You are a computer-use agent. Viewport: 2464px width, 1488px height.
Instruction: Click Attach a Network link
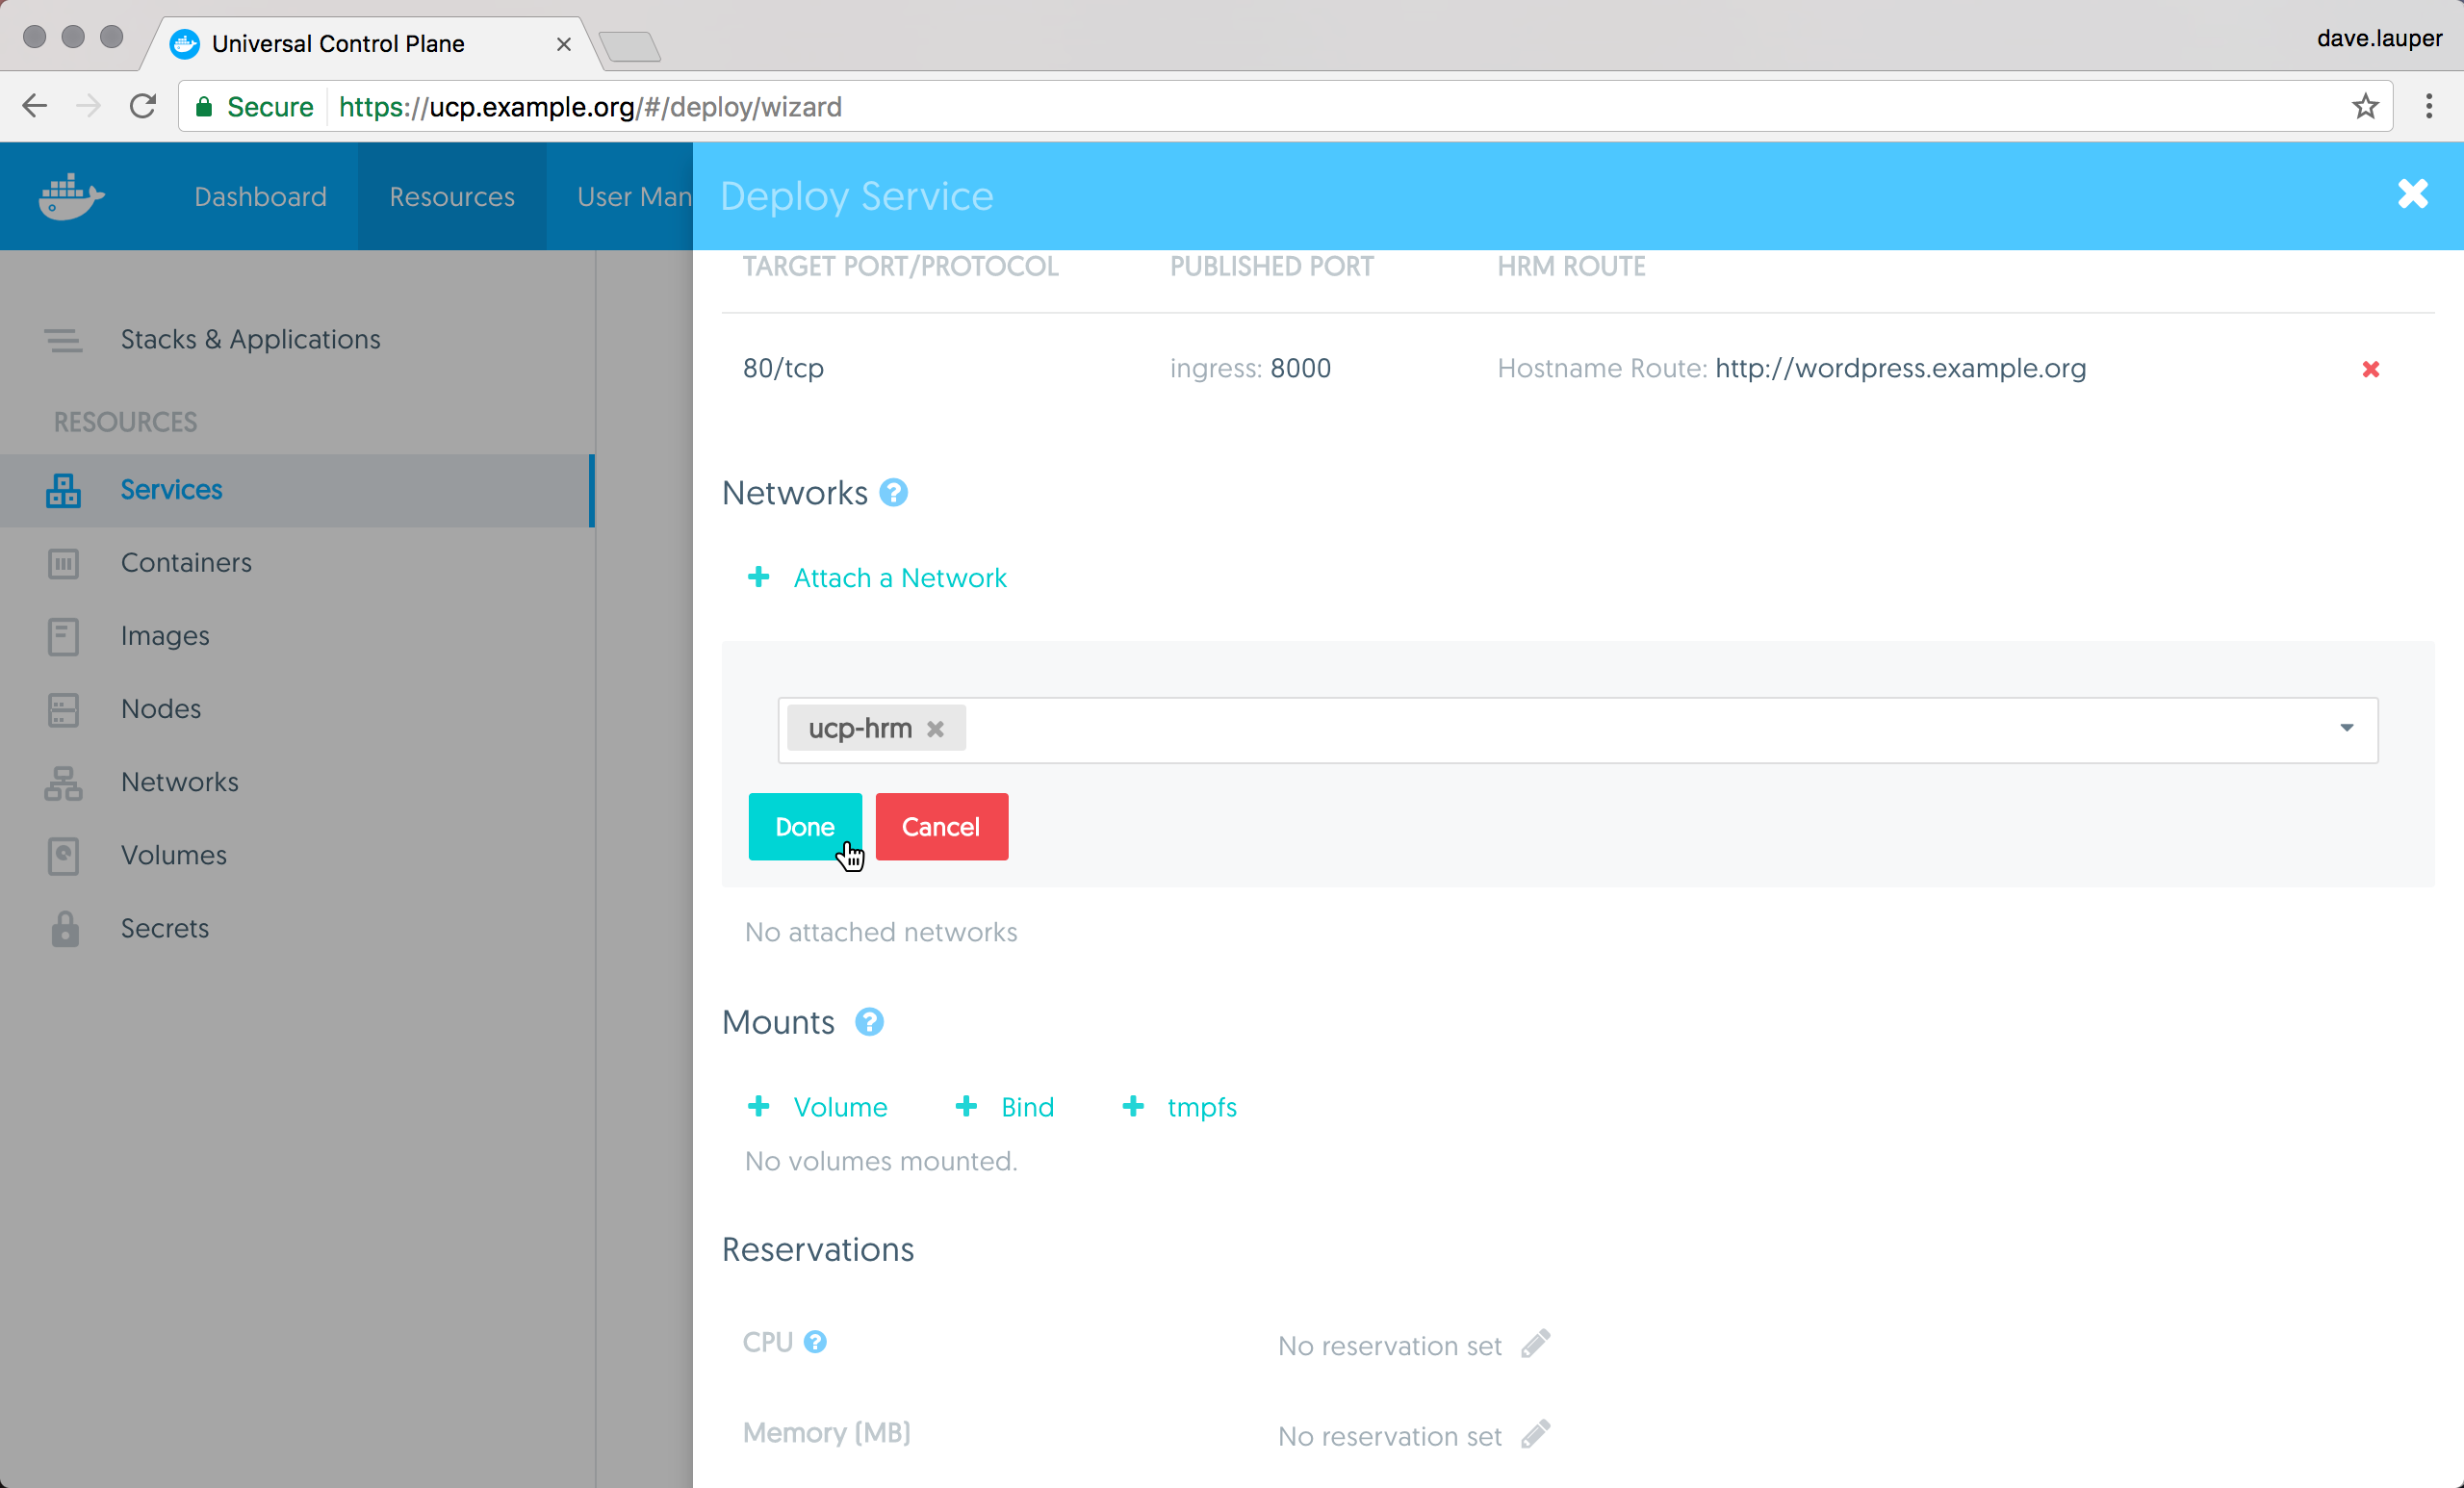click(x=899, y=578)
